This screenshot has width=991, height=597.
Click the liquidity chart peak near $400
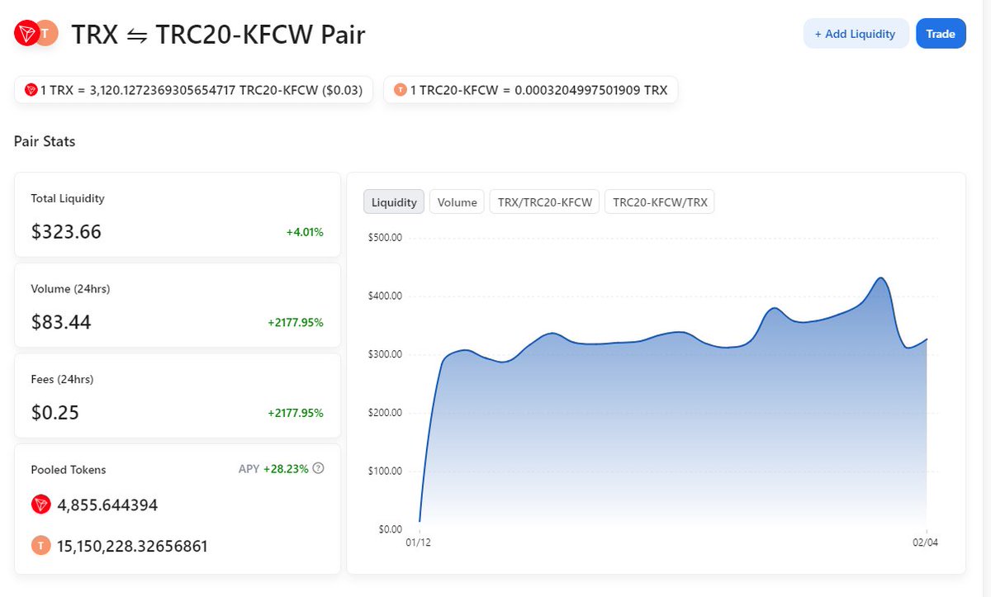click(x=881, y=278)
